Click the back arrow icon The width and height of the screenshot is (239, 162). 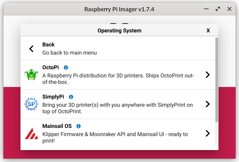tap(31, 49)
